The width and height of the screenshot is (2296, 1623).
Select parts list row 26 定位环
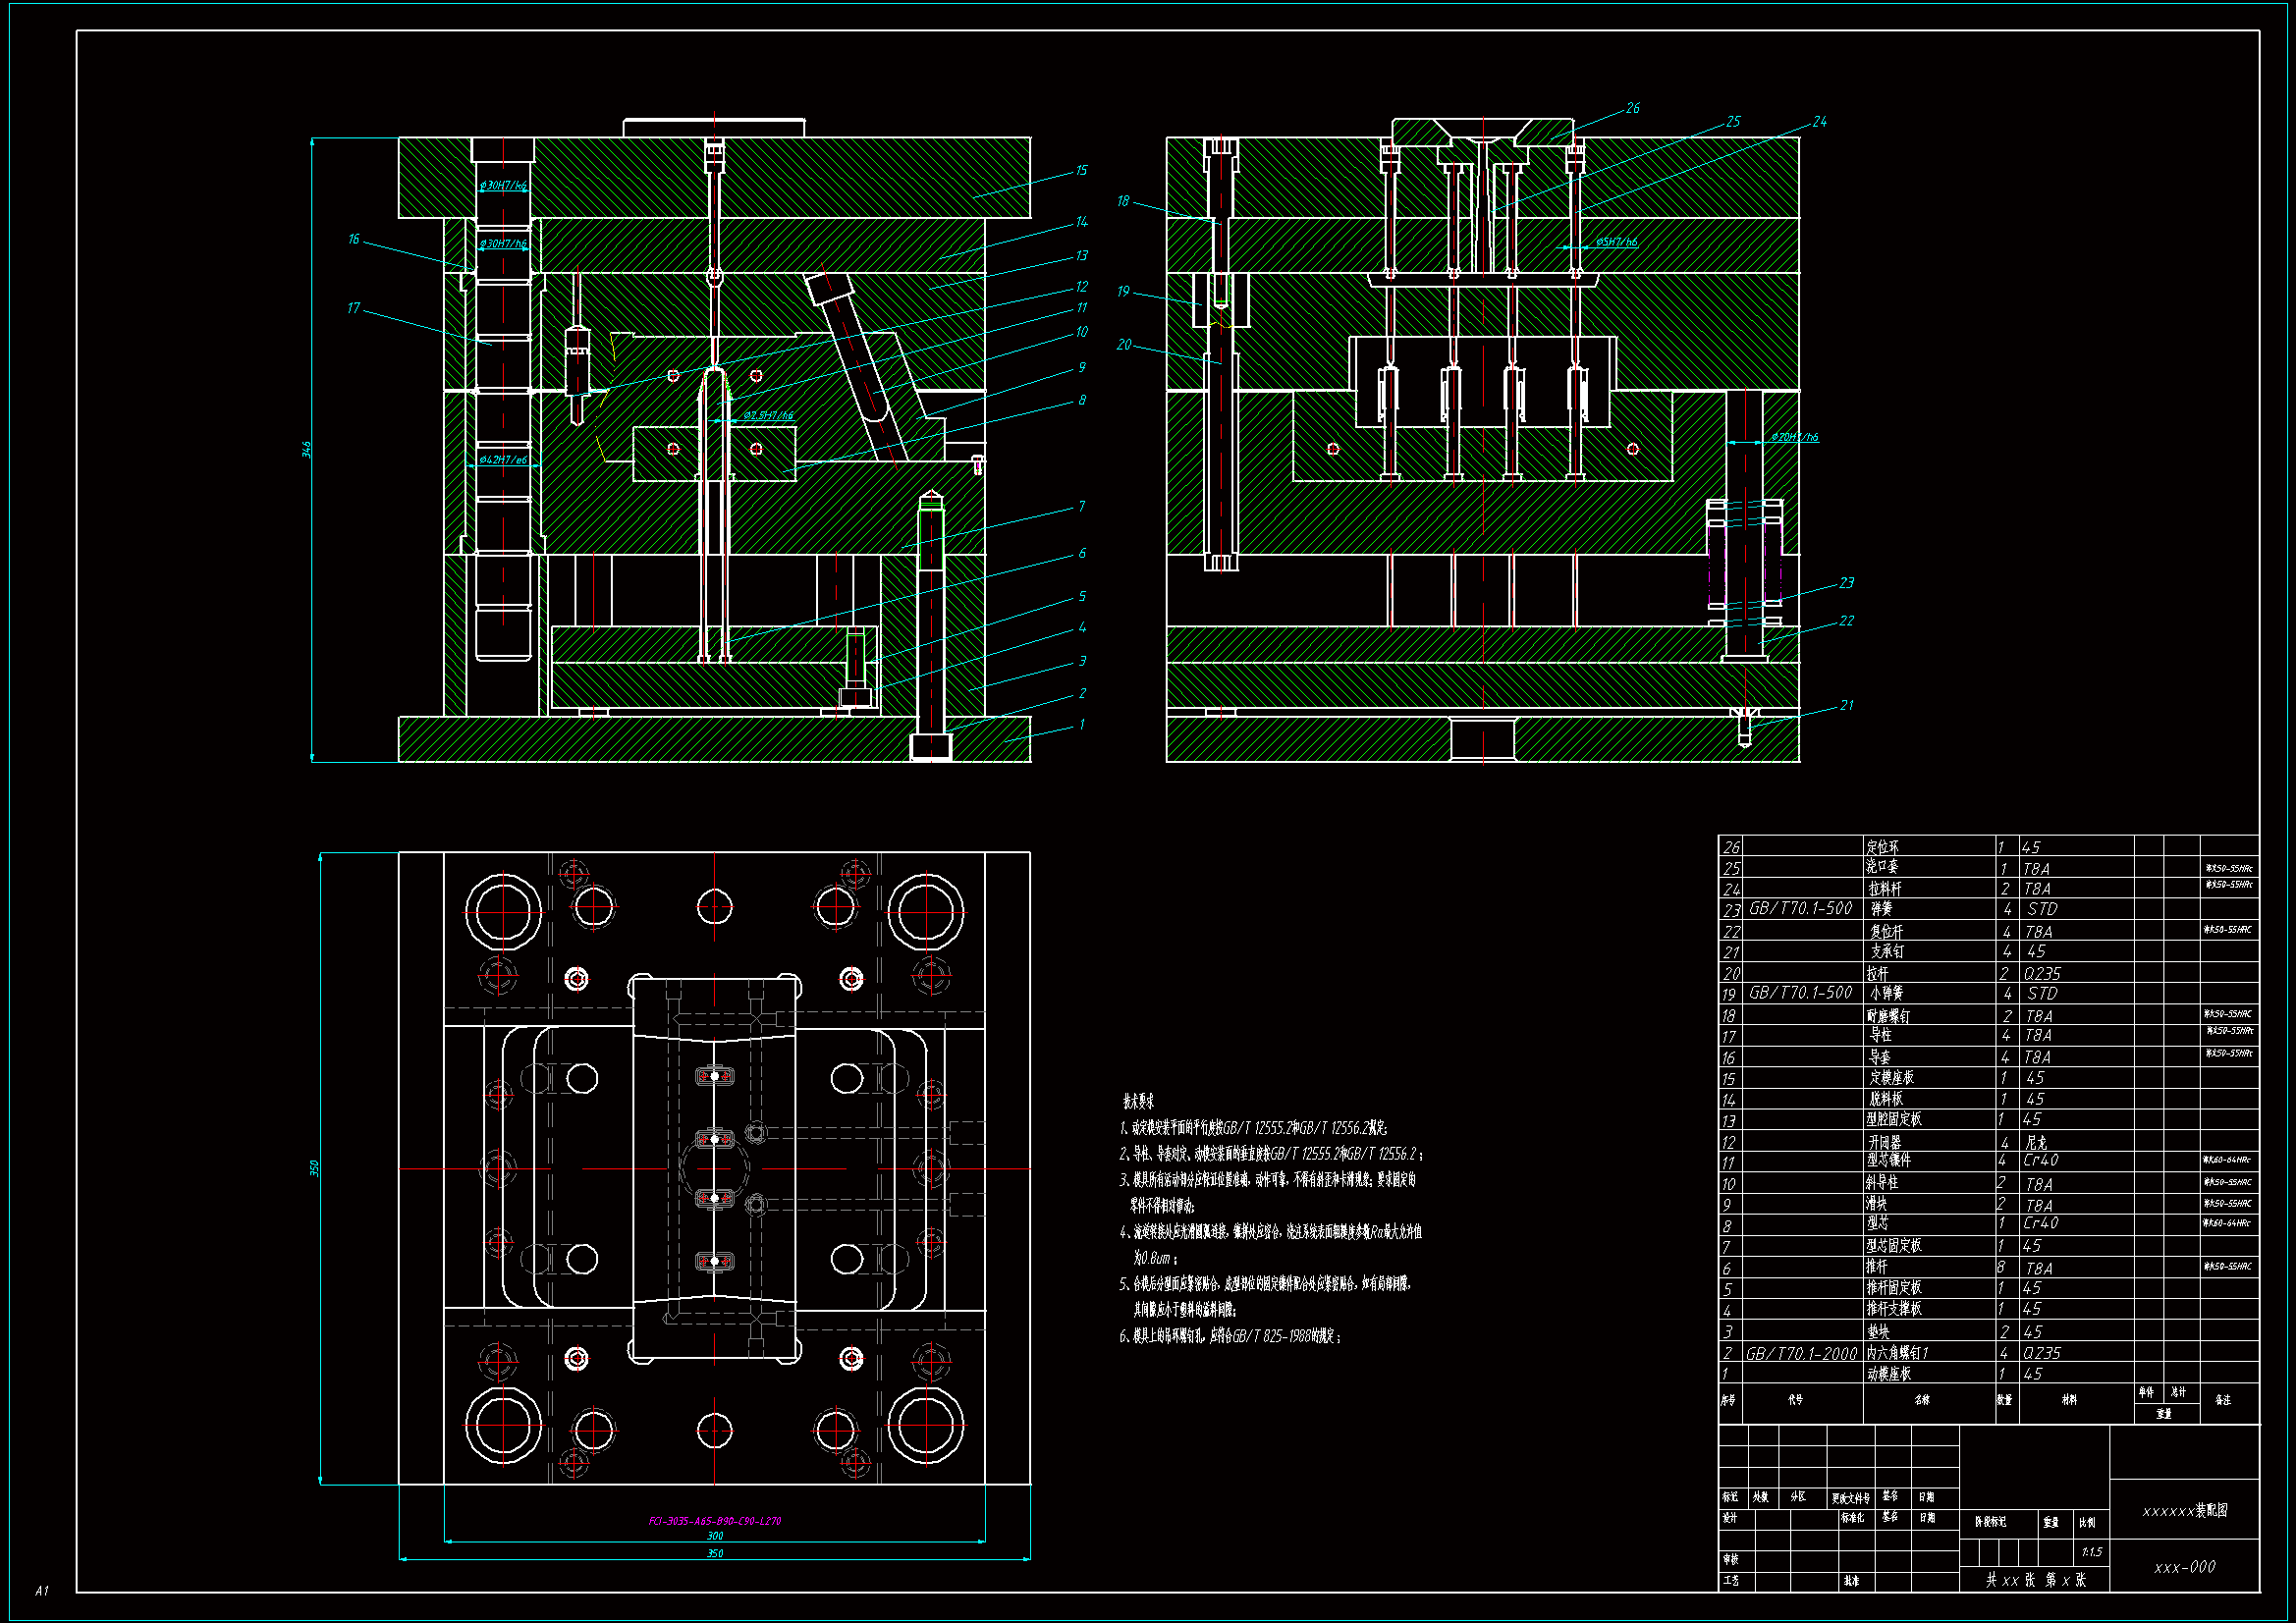(x=1882, y=847)
